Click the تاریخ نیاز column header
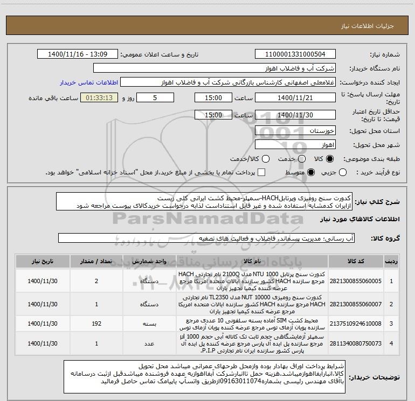This screenshot has height=401, width=415. [43, 262]
